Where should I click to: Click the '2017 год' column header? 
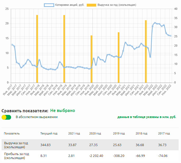[164, 133]
